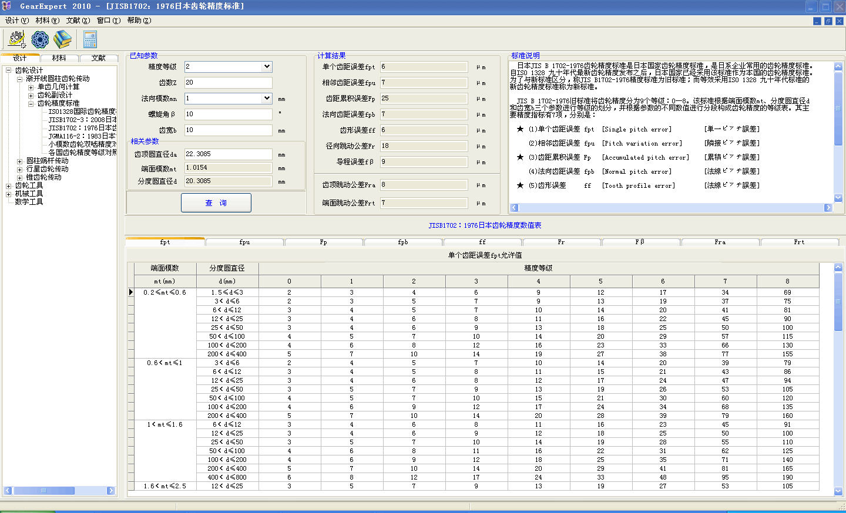This screenshot has height=513, width=846.
Task: Select JISB1702：1976 tree item
Action: pos(82,128)
